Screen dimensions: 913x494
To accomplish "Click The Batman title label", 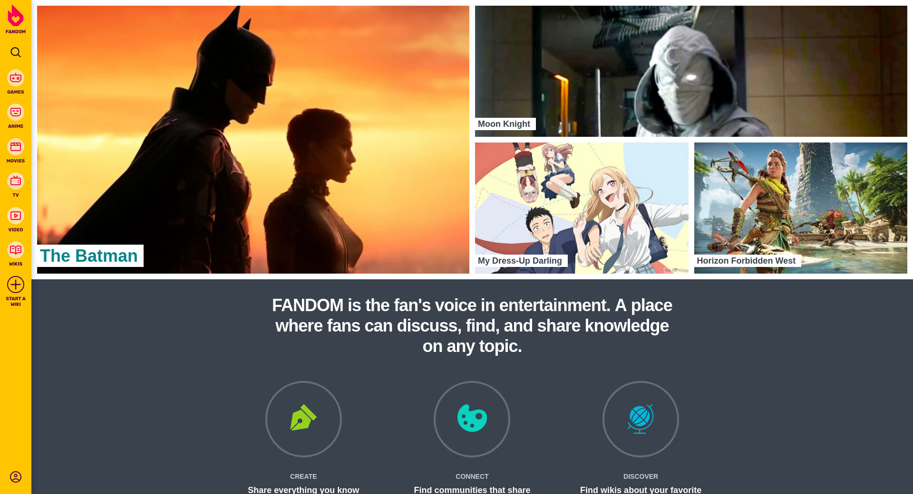I will 89,256.
